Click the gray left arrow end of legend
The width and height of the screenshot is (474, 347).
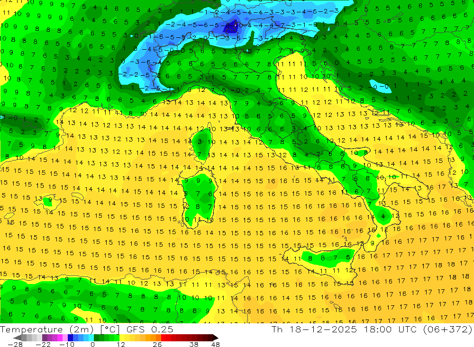[17, 338]
